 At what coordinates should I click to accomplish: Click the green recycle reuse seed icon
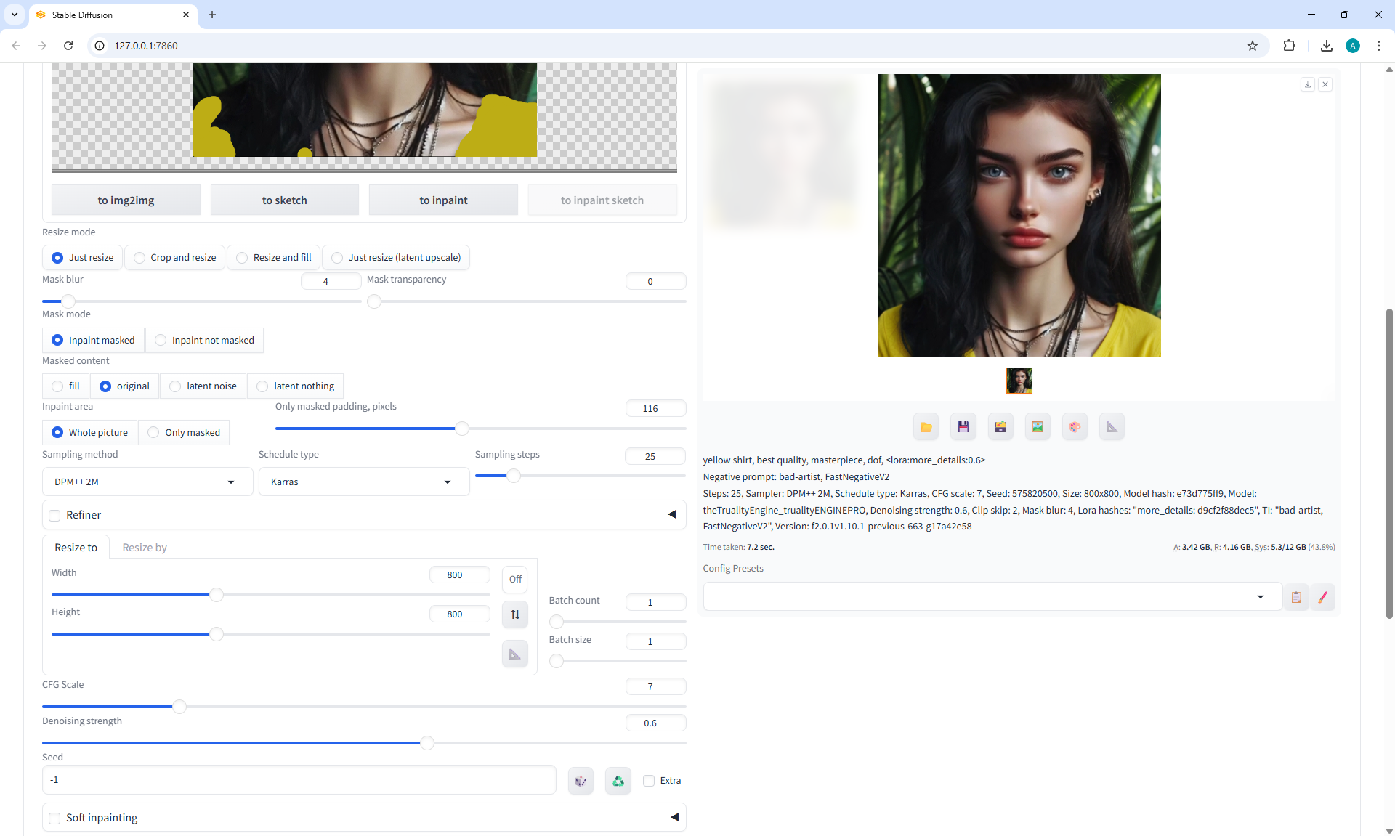(618, 781)
